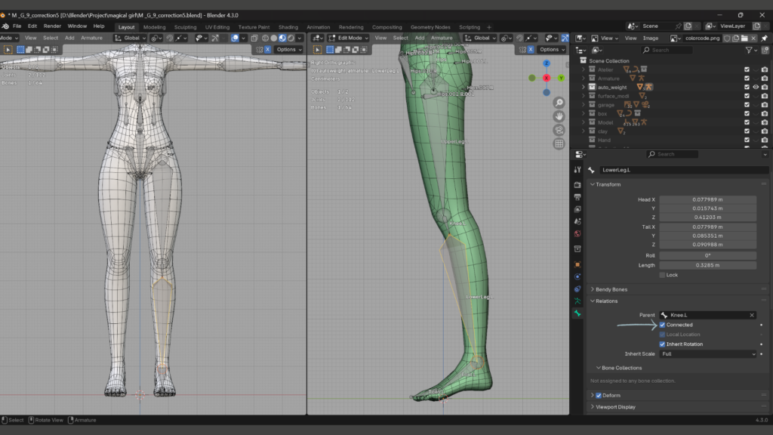Screen dimensions: 773x435
Task: Open the Inherit Scale dropdown
Action: point(707,353)
